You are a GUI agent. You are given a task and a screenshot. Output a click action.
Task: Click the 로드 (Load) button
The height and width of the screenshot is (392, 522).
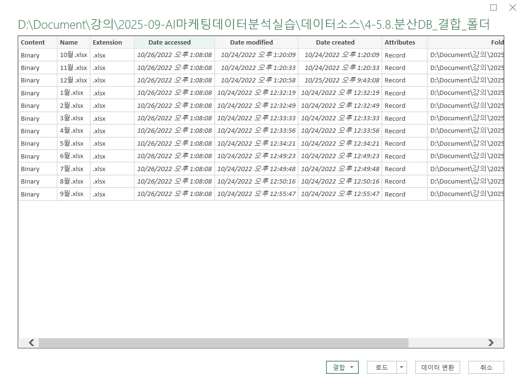tap(381, 368)
